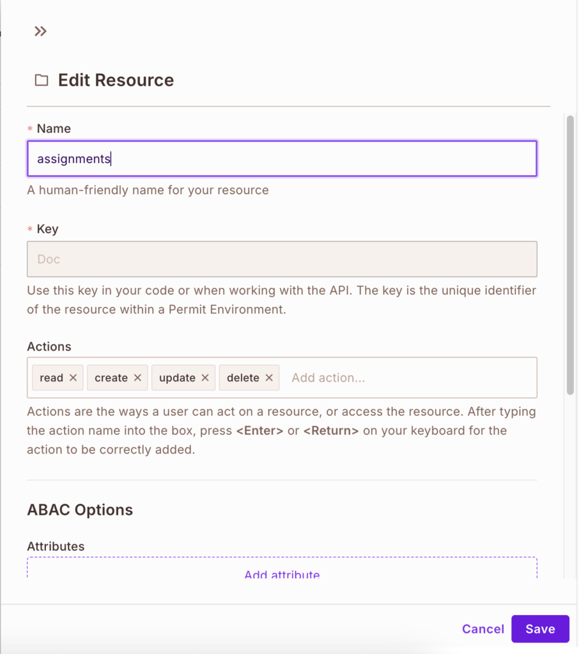Open the Add attribute control
This screenshot has width=579, height=654.
pos(282,574)
